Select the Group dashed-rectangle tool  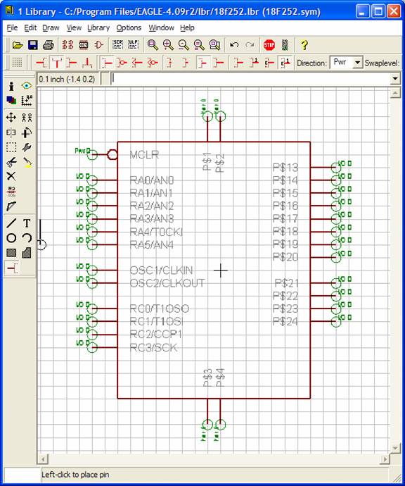pyautogui.click(x=11, y=147)
